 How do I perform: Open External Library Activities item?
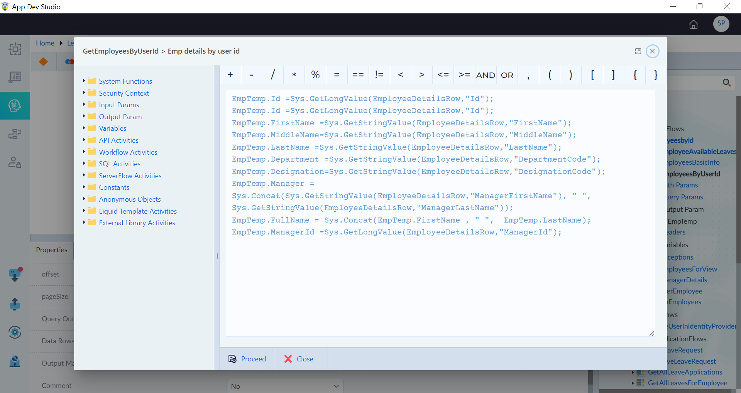(x=137, y=223)
